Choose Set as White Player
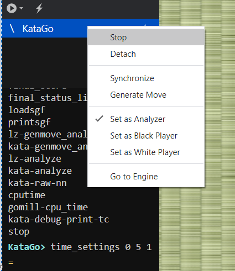This screenshot has width=235, height=271. 146,152
